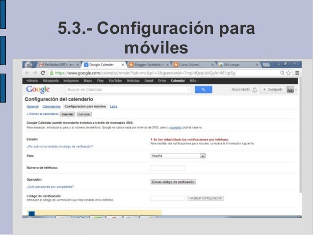
Task: Open the País España dropdown
Action: 178,156
